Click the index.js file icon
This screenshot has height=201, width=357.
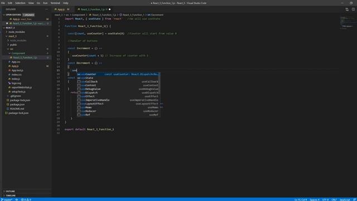coord(9,79)
